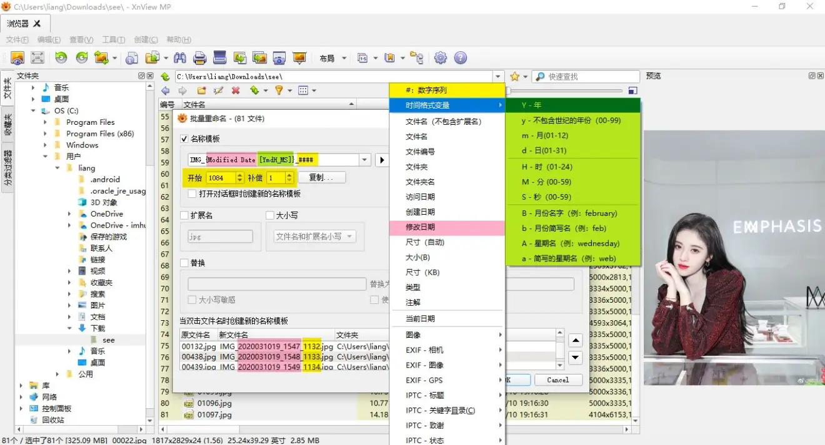825x445 pixels.
Task: Choose H - 时 (01-24) submenu entry
Action: coord(573,167)
